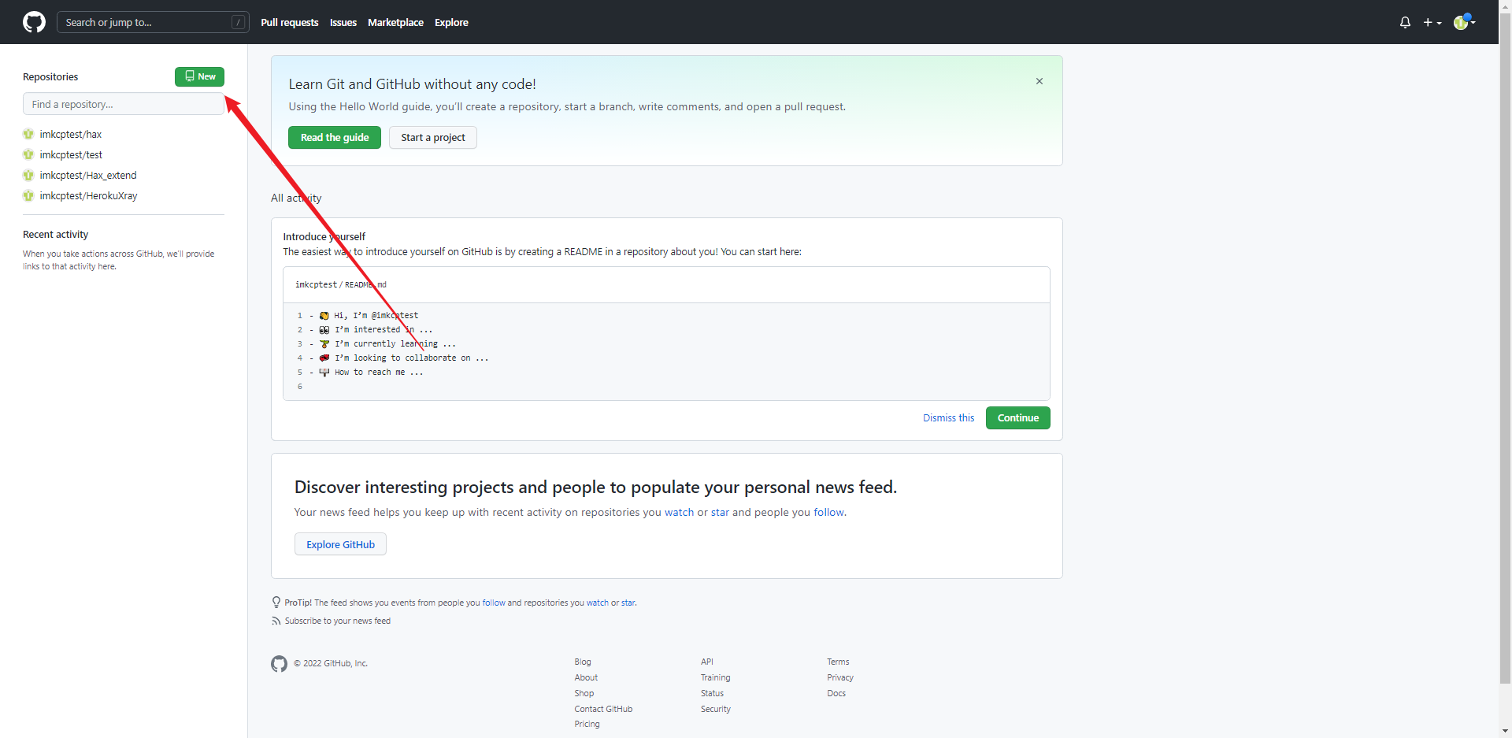Close the Learn Git and GitHub banner
The height and width of the screenshot is (738, 1512).
click(x=1039, y=81)
